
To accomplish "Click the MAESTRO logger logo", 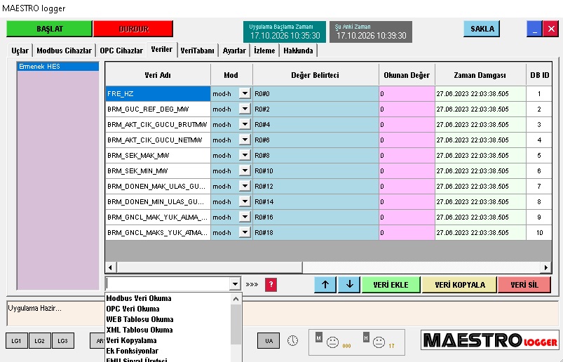I will pos(490,340).
